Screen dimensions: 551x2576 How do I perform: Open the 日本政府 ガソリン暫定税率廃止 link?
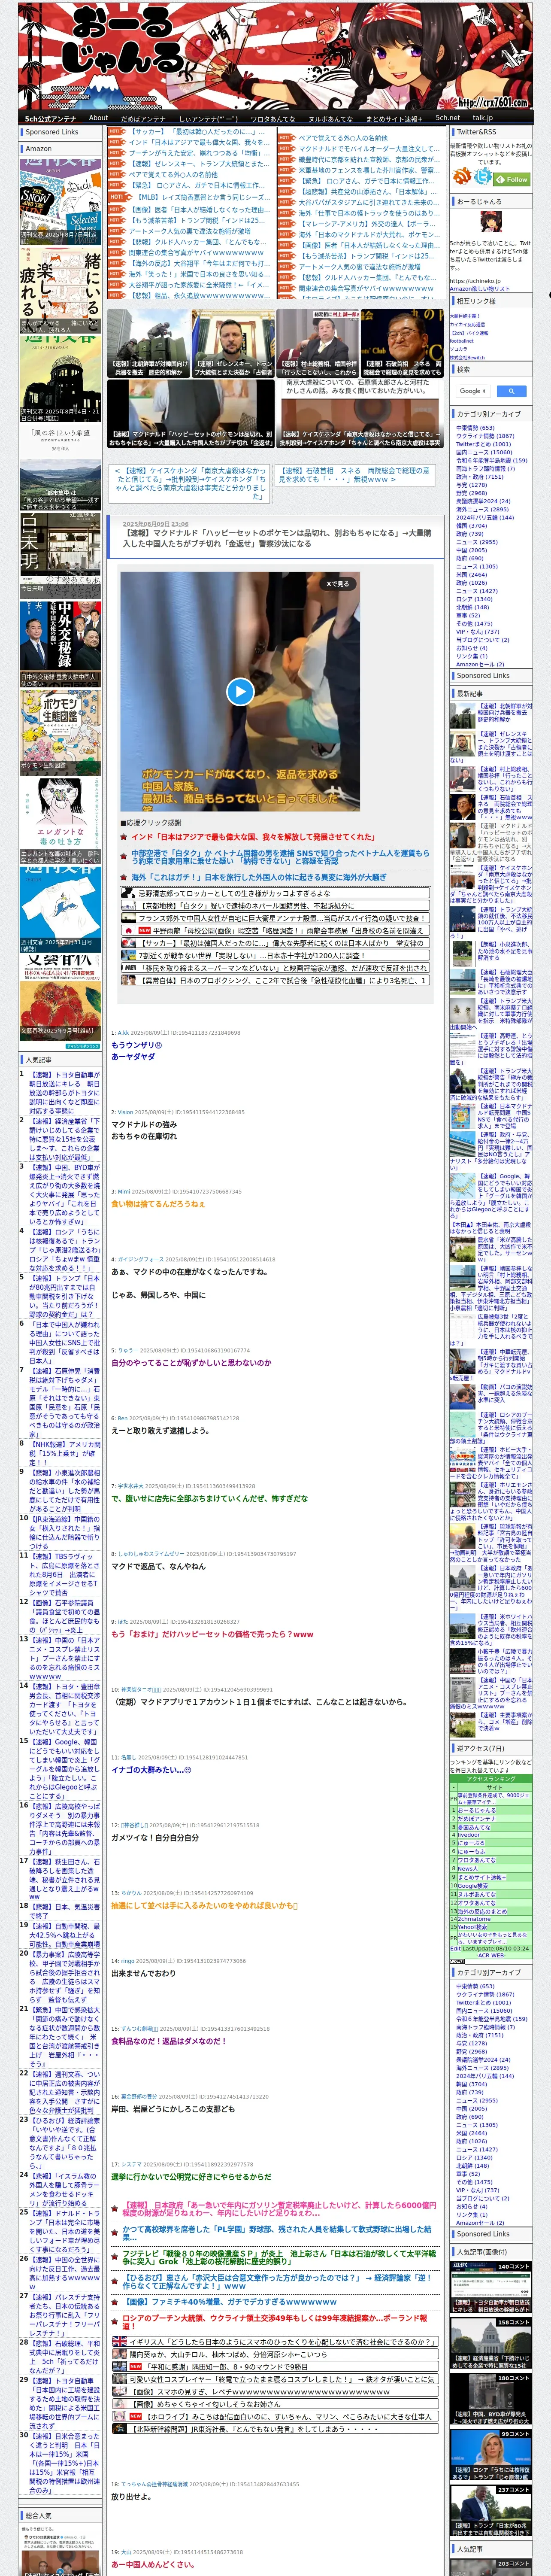point(280,2209)
